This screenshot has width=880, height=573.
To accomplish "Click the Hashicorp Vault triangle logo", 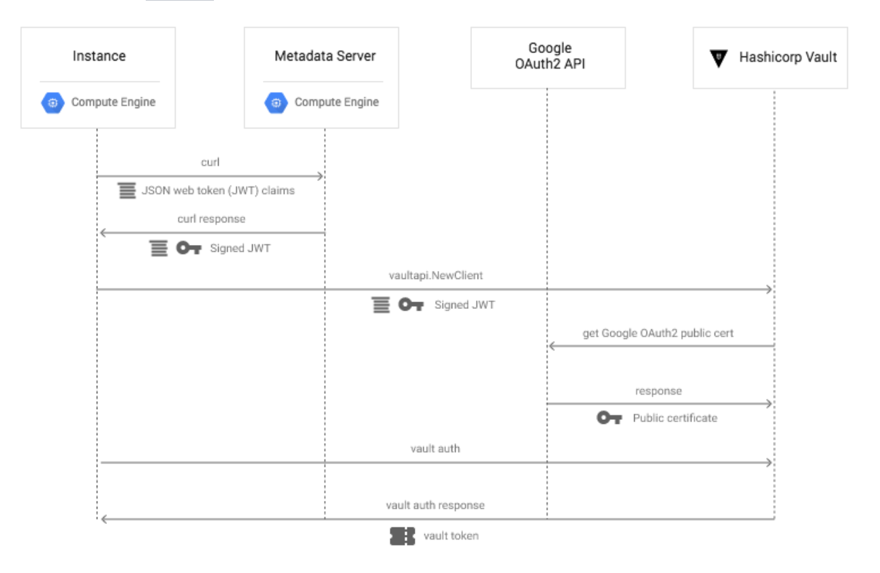I will click(719, 59).
